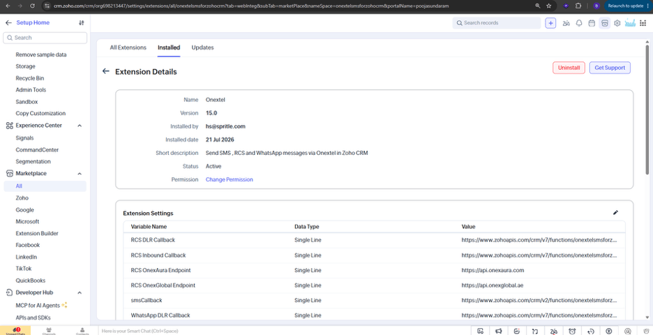Open the Marketplace store icon in the header

click(605, 23)
